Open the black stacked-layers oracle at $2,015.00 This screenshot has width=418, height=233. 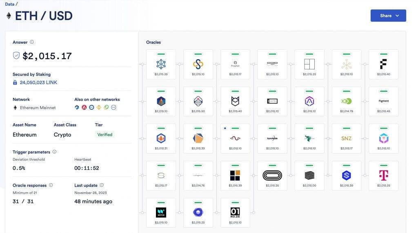click(309, 175)
